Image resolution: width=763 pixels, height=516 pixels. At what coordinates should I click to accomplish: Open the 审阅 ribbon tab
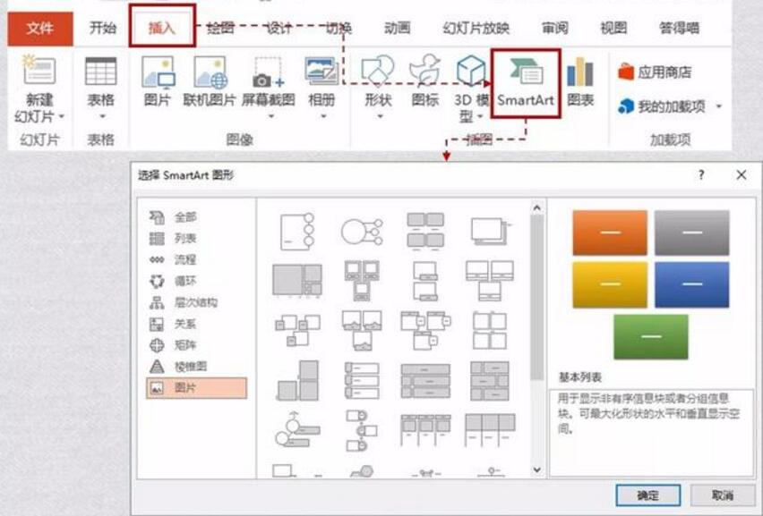point(554,29)
